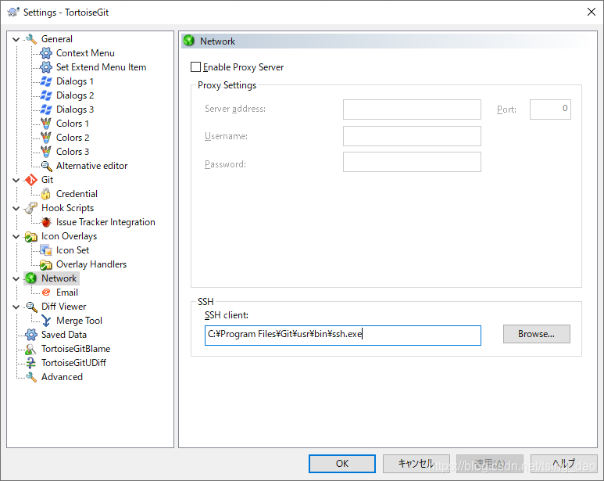
Task: Collapse the Hook Scripts tree node
Action: [16, 209]
